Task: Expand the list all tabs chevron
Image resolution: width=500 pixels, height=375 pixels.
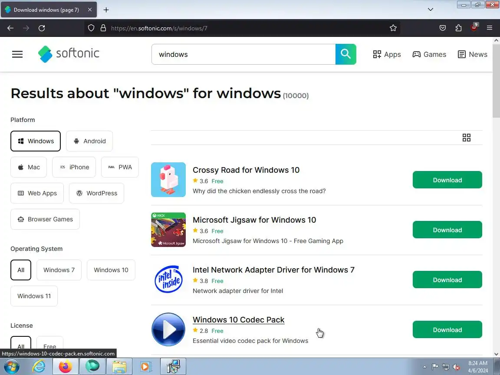Action: (x=431, y=10)
